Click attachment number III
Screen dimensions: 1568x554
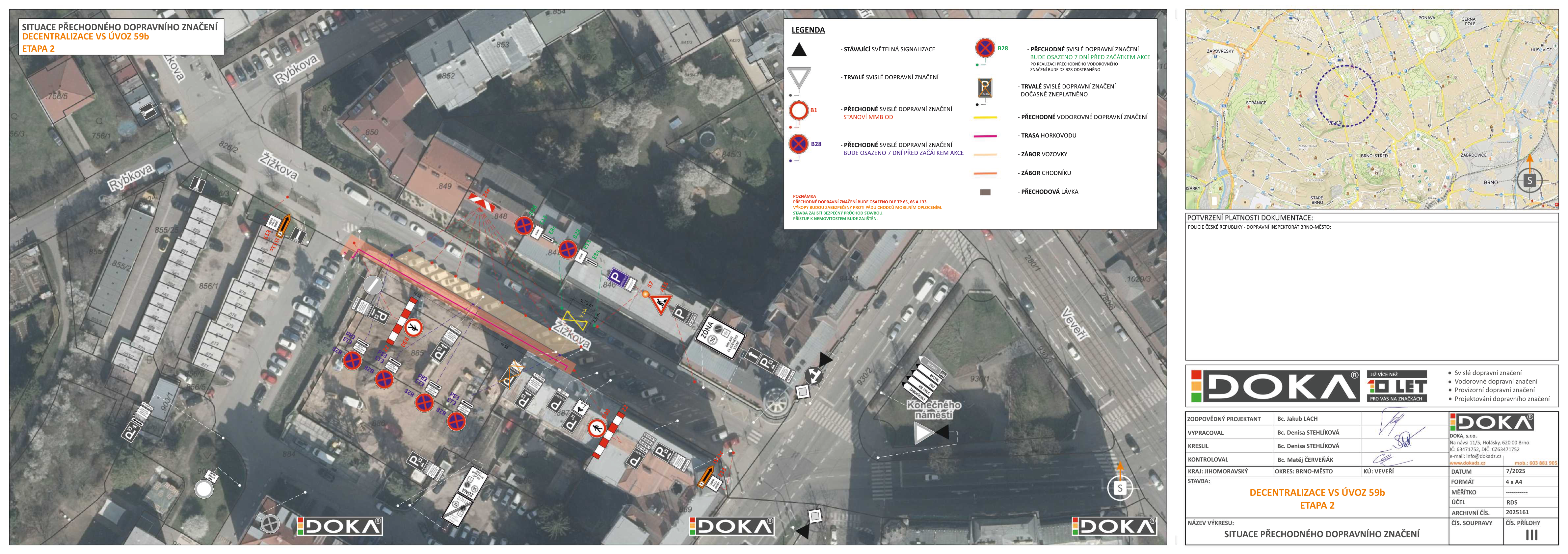tap(1531, 535)
